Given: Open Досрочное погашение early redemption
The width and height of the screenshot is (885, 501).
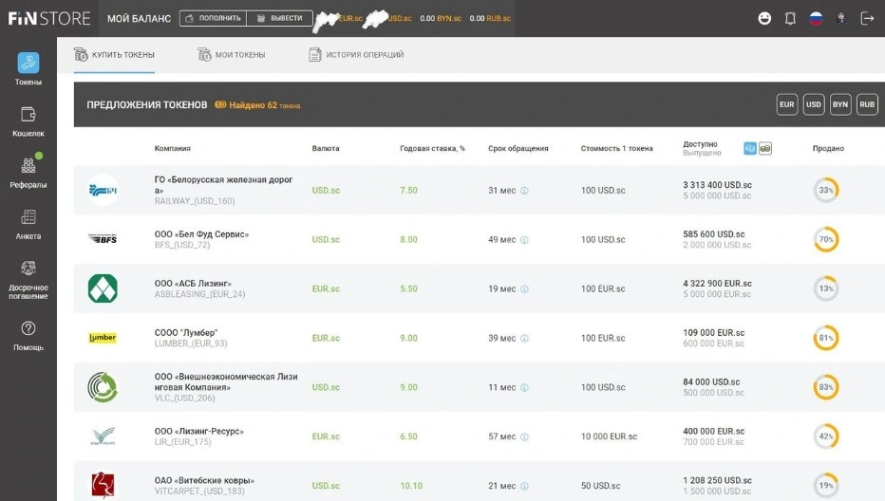Looking at the screenshot, I should pyautogui.click(x=28, y=269).
